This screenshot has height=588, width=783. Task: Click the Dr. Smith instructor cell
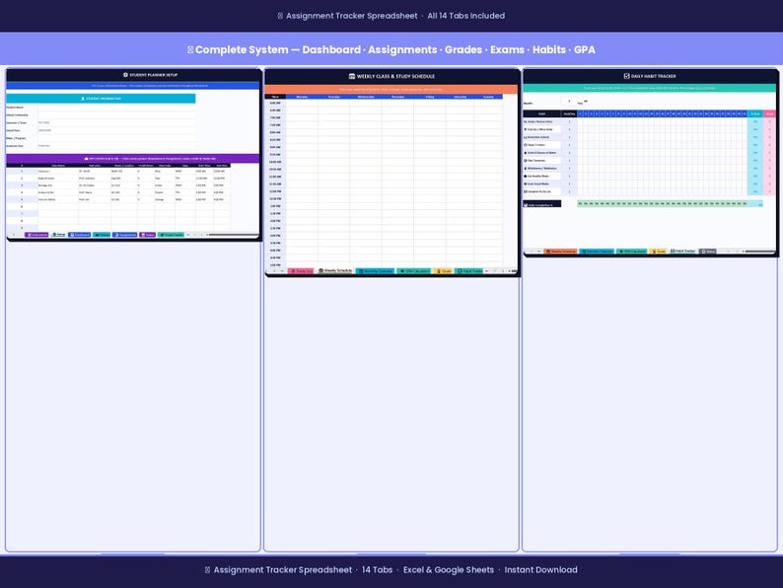[94, 172]
